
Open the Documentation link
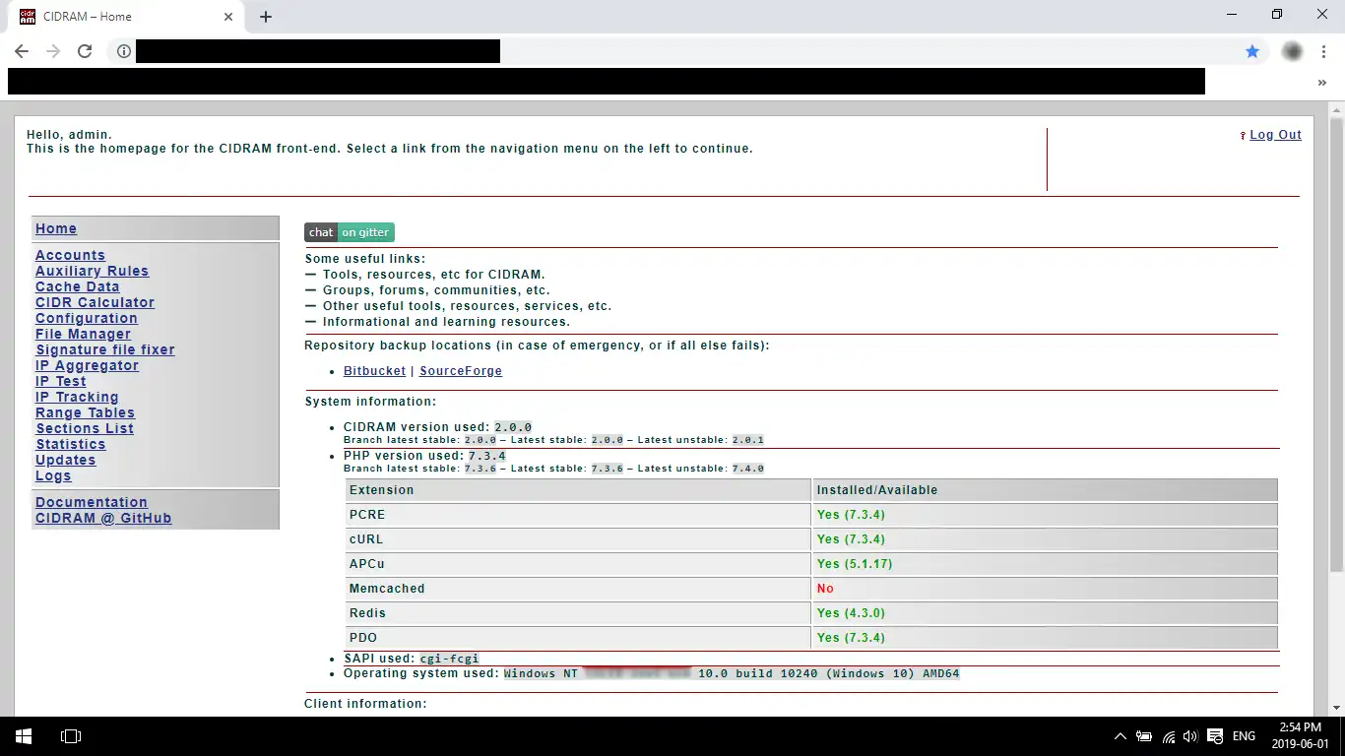coord(92,502)
